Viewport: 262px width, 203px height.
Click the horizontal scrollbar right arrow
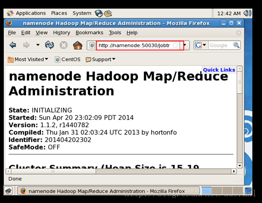pos(234,171)
